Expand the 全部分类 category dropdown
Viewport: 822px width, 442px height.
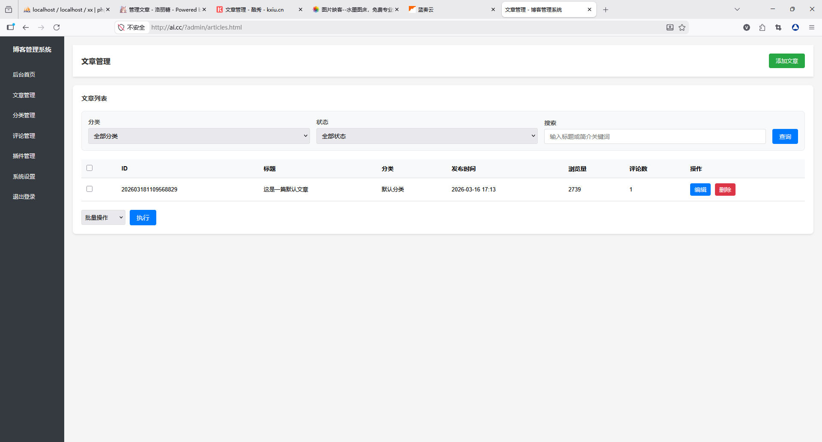(x=199, y=136)
